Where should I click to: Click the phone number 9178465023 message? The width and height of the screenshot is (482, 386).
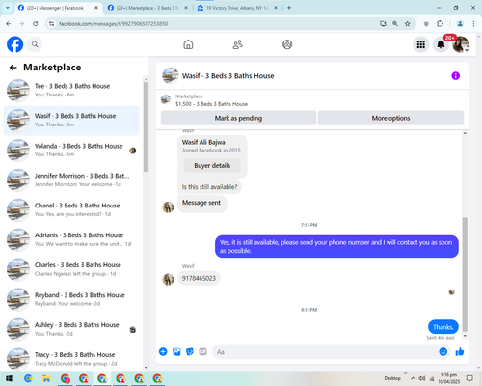(x=199, y=278)
